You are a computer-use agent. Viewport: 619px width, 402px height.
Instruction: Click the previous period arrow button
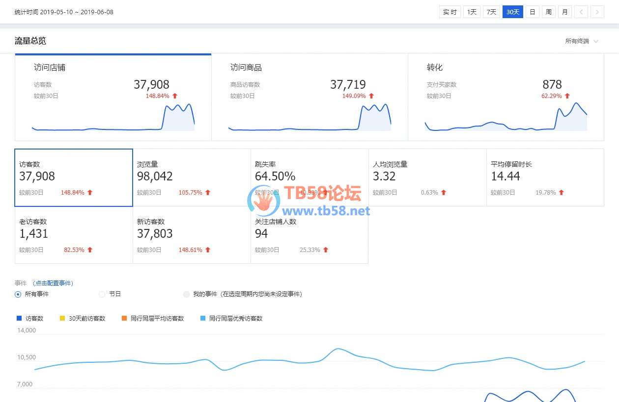click(x=581, y=12)
